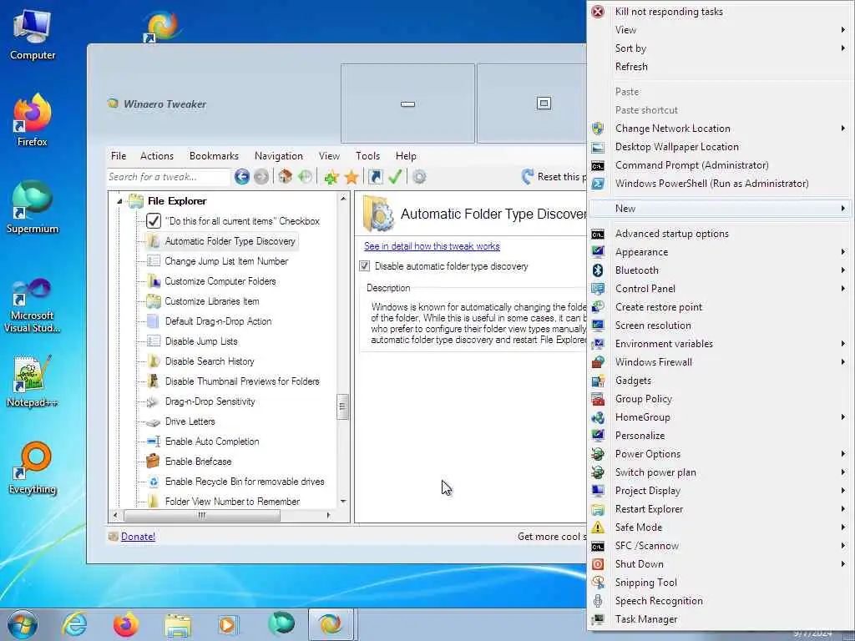Click the Home icon in Winaero toolbar
Image resolution: width=855 pixels, height=641 pixels.
[x=286, y=177]
